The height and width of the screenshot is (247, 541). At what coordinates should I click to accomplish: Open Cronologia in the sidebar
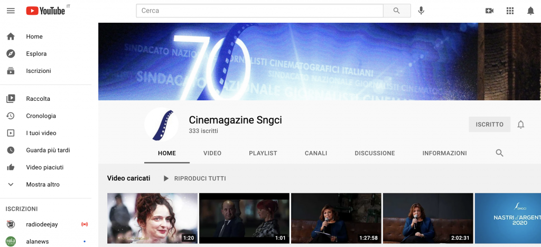(x=41, y=116)
